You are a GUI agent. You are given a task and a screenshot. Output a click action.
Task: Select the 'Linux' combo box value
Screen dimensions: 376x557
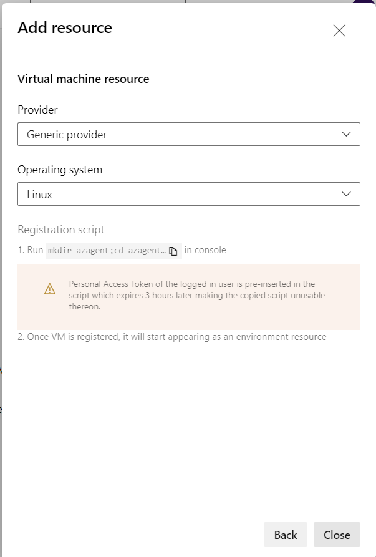point(40,194)
